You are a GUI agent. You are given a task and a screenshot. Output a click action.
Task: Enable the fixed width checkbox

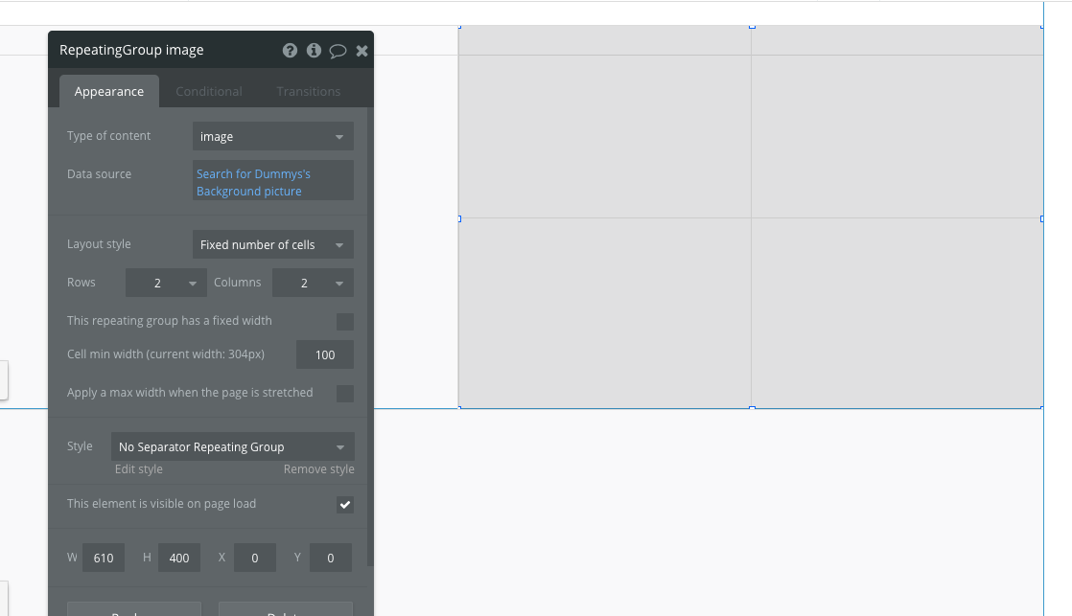click(345, 322)
